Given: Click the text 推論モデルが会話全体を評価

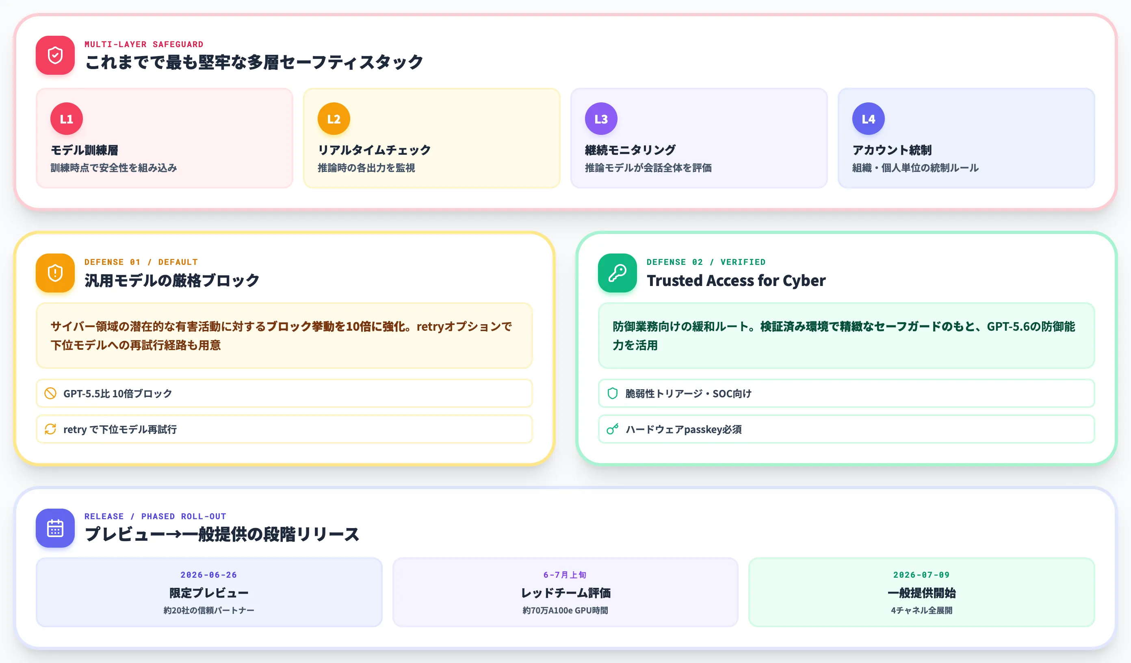Looking at the screenshot, I should coord(648,168).
